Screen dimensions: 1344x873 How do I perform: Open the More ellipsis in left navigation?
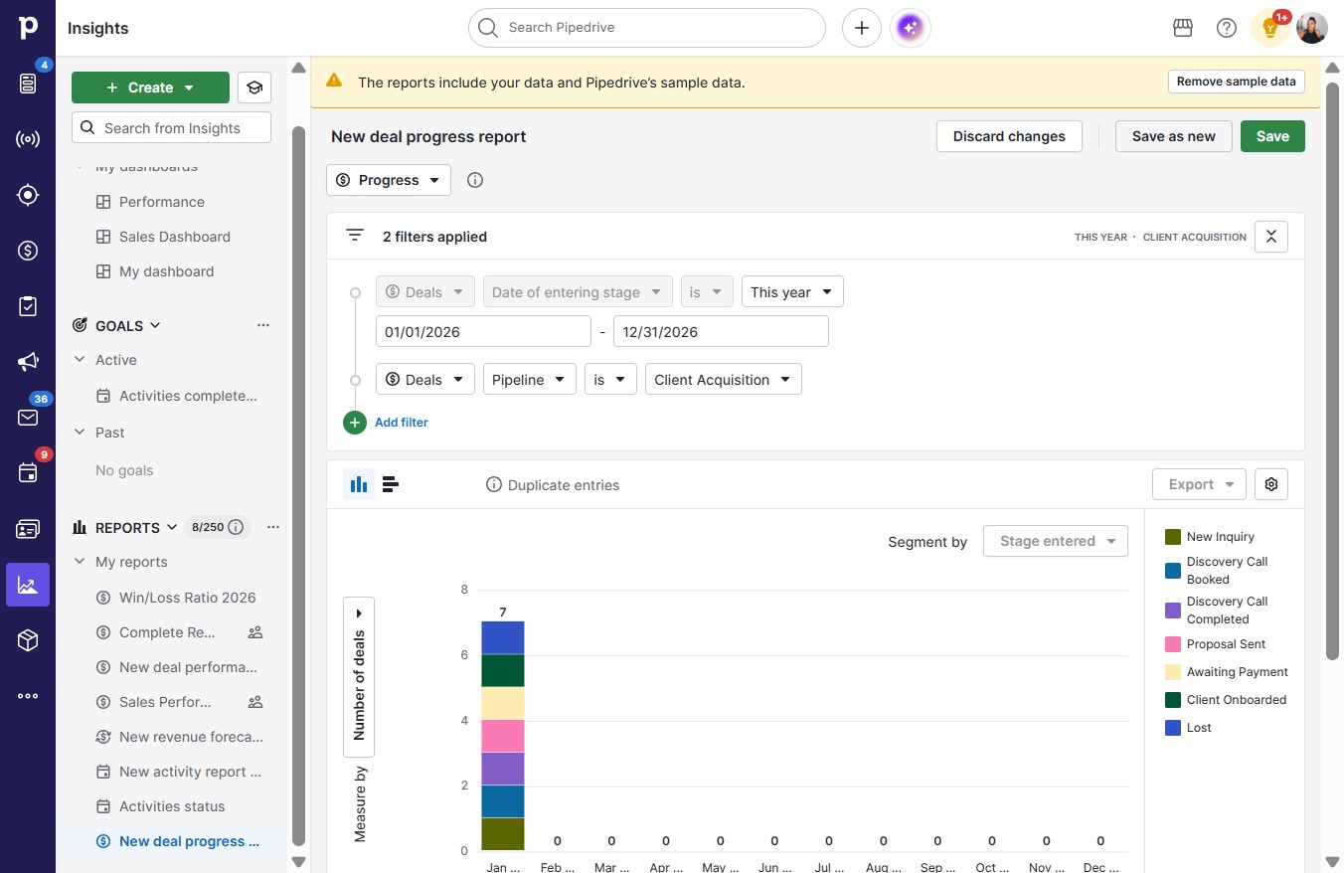(x=28, y=696)
